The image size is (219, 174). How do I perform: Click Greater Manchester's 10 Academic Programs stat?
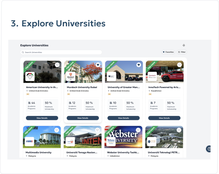pos(115,106)
